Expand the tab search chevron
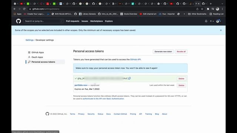Image resolution: width=237 pixels, height=133 pixels. pos(222,4)
